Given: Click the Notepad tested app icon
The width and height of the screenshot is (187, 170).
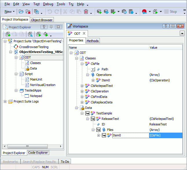Looking at the screenshot, I should point(27,96).
